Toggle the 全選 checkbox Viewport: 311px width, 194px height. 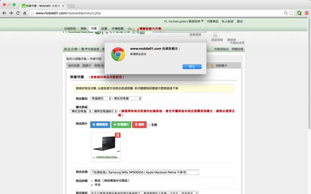click(x=149, y=125)
